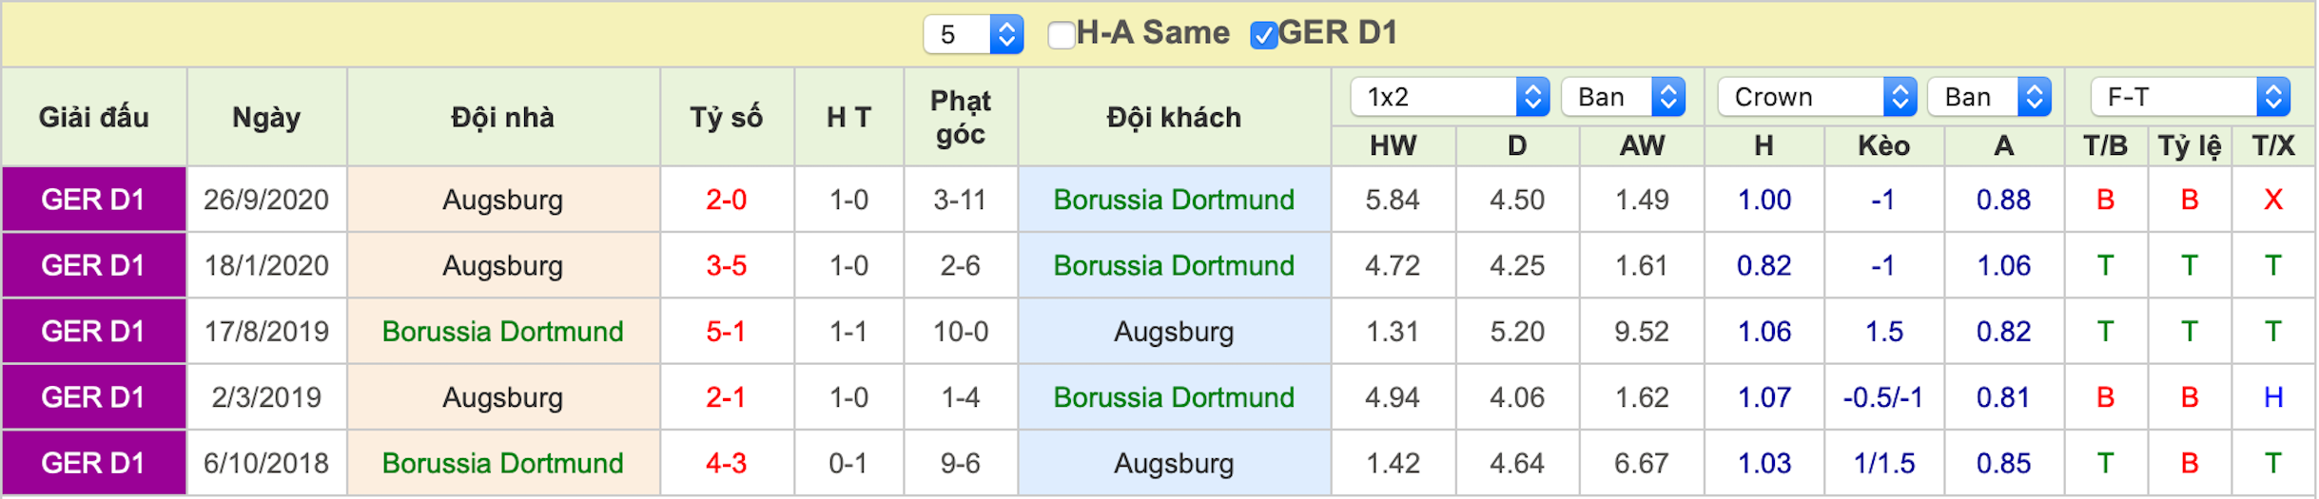The height and width of the screenshot is (499, 2319).
Task: Uncheck the GER D1 checkbox
Action: (1263, 35)
